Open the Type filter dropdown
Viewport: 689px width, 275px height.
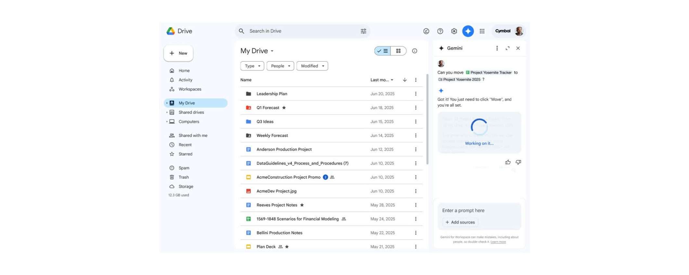coord(252,66)
